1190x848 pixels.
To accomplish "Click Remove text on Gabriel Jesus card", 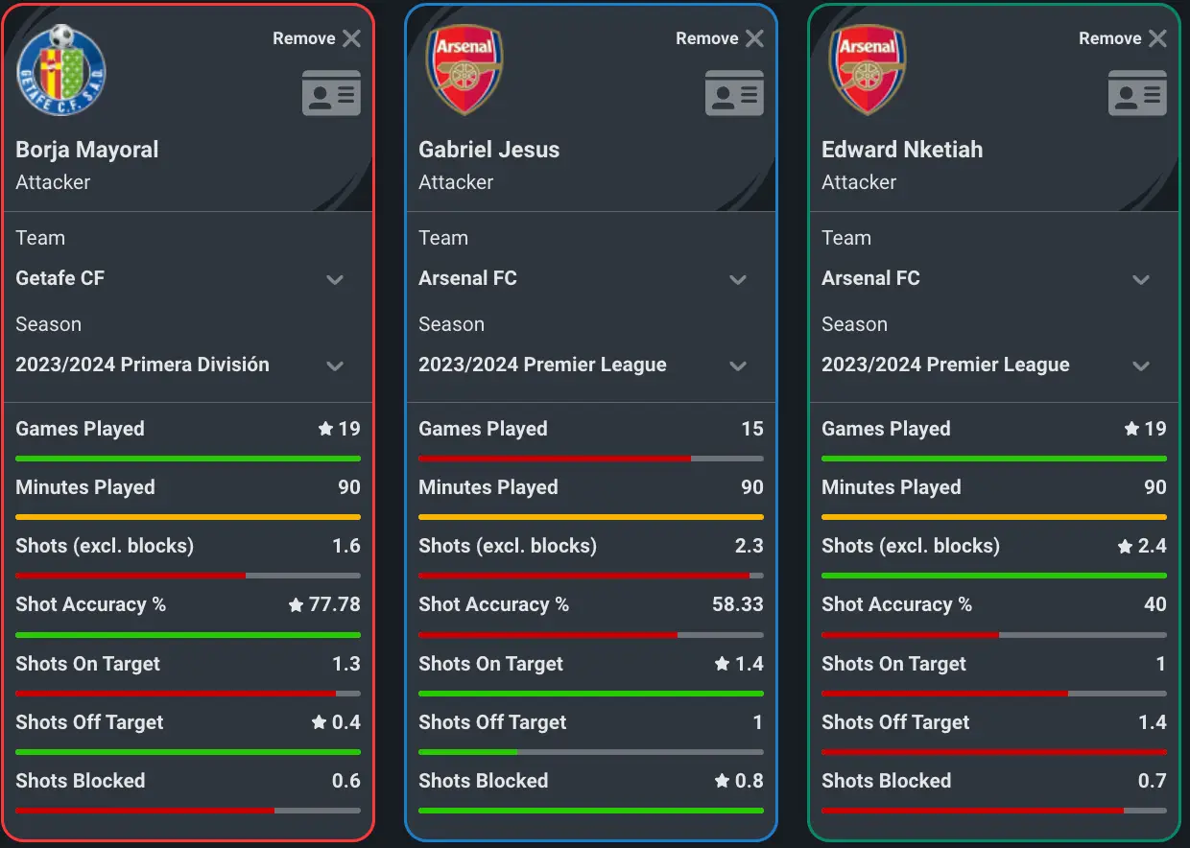I will (706, 38).
